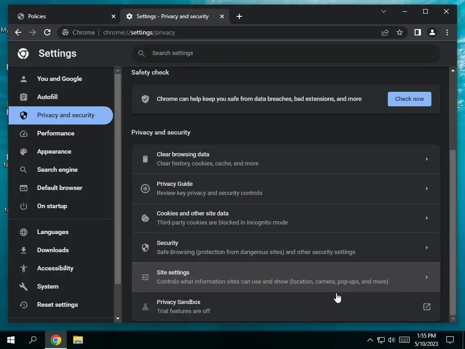465x349 pixels.
Task: Open Default browser settings
Action: [61, 188]
